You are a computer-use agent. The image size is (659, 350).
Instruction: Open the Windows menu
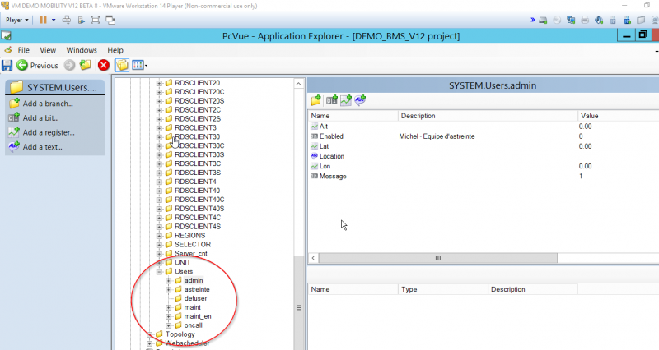pos(82,50)
